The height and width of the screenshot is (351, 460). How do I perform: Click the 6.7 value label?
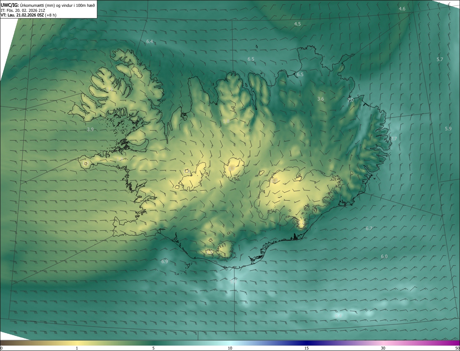tap(369, 228)
